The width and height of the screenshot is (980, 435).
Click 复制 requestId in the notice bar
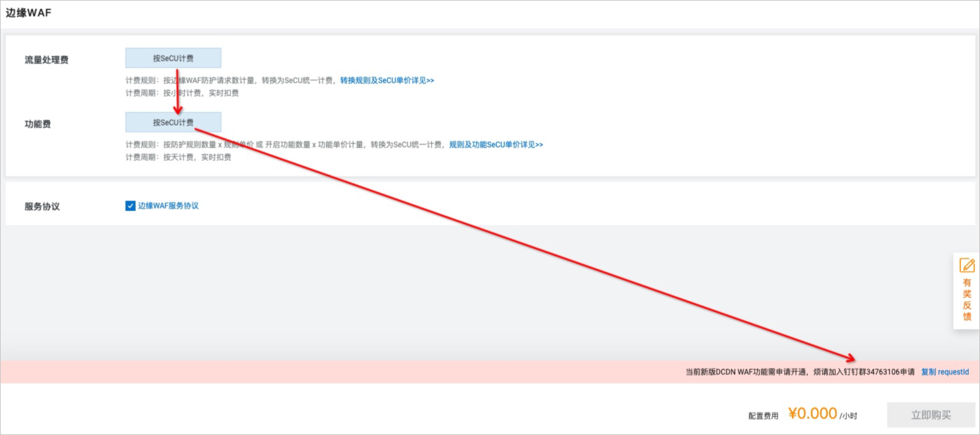click(x=945, y=371)
